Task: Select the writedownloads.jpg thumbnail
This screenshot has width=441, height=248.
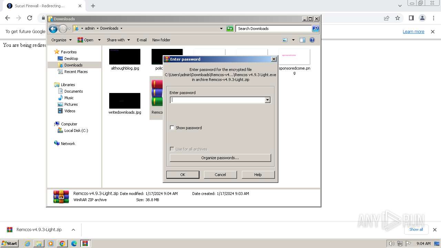Action: click(125, 101)
